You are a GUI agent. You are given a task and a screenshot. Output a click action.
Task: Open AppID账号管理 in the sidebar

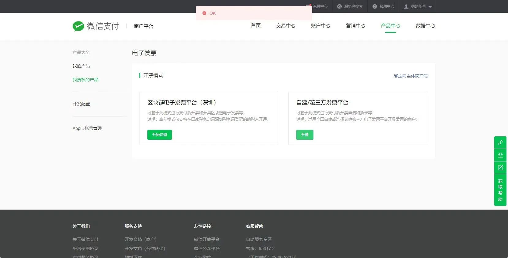[87, 128]
